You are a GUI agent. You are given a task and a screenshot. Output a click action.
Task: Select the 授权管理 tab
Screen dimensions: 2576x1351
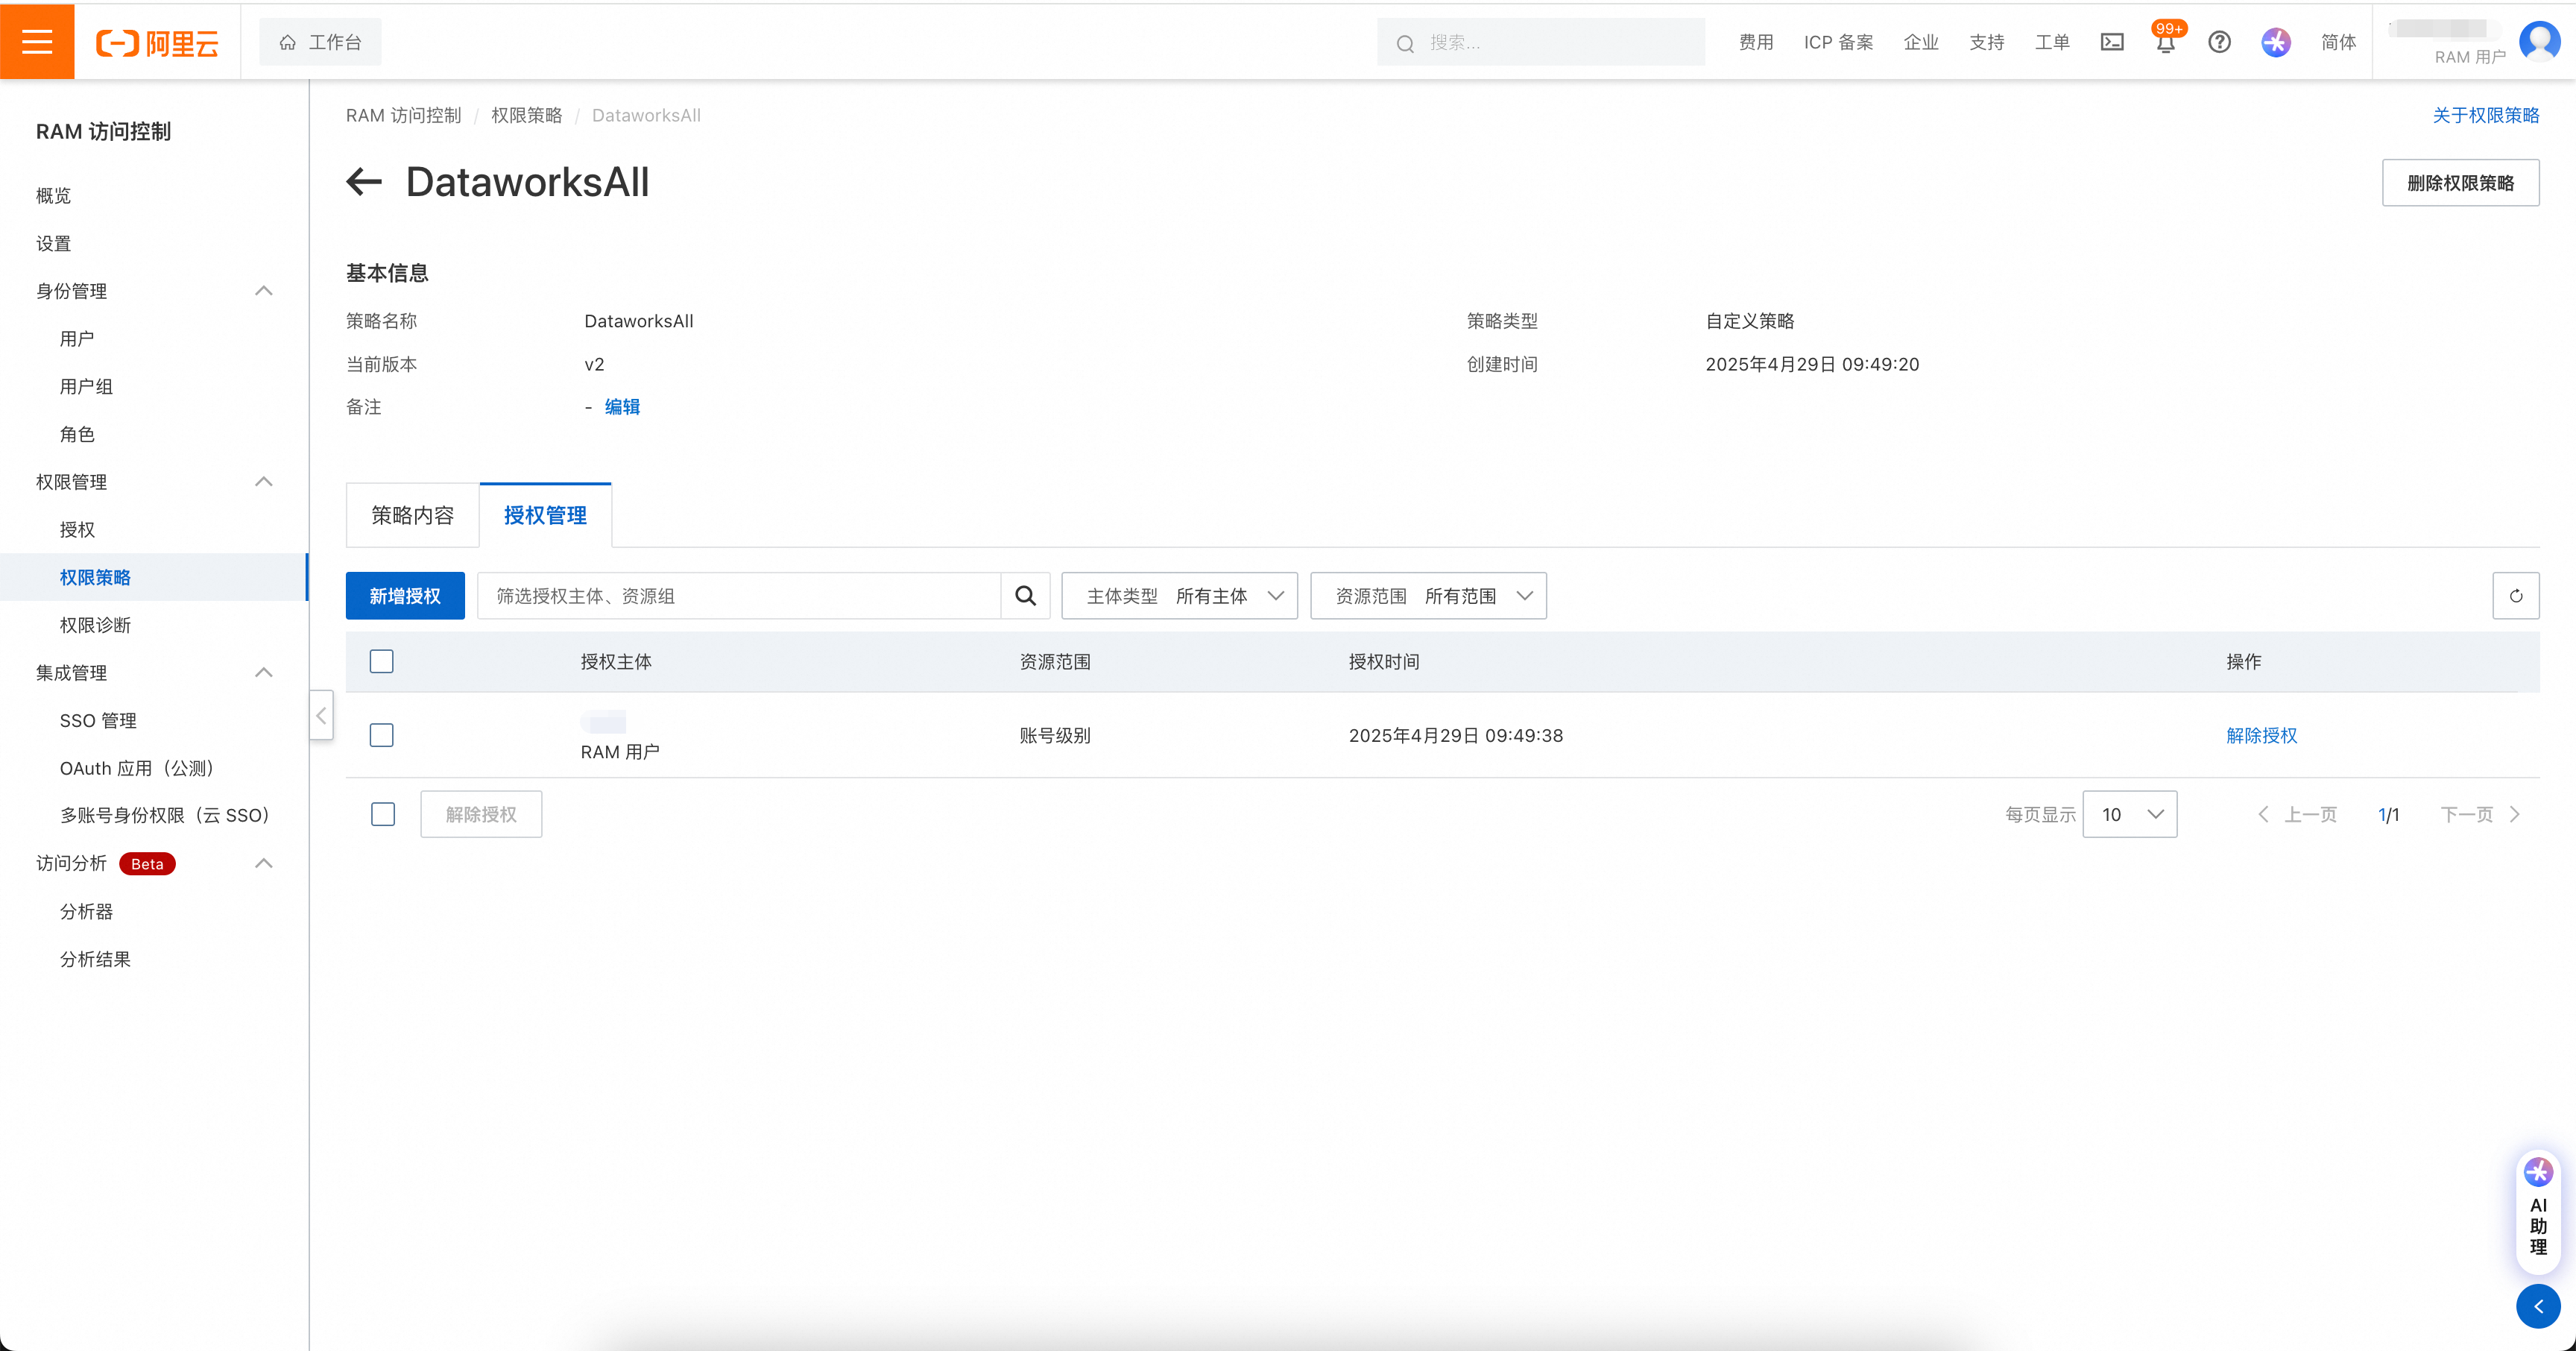coord(545,515)
